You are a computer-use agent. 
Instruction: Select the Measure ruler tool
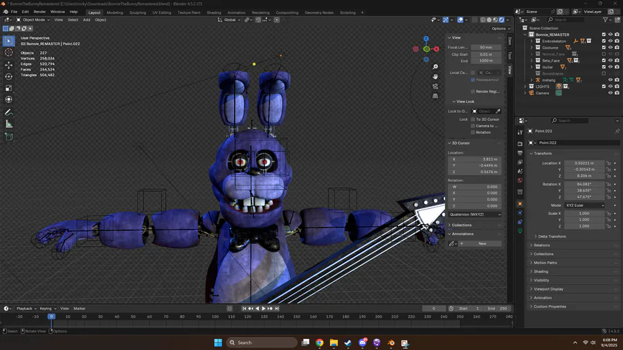[x=9, y=125]
